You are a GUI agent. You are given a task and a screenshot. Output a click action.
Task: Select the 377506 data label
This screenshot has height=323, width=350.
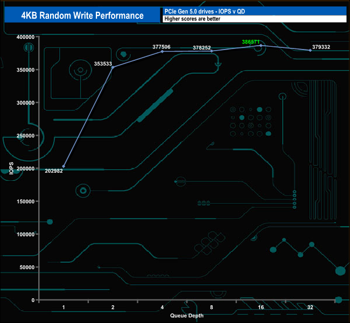coord(162,47)
